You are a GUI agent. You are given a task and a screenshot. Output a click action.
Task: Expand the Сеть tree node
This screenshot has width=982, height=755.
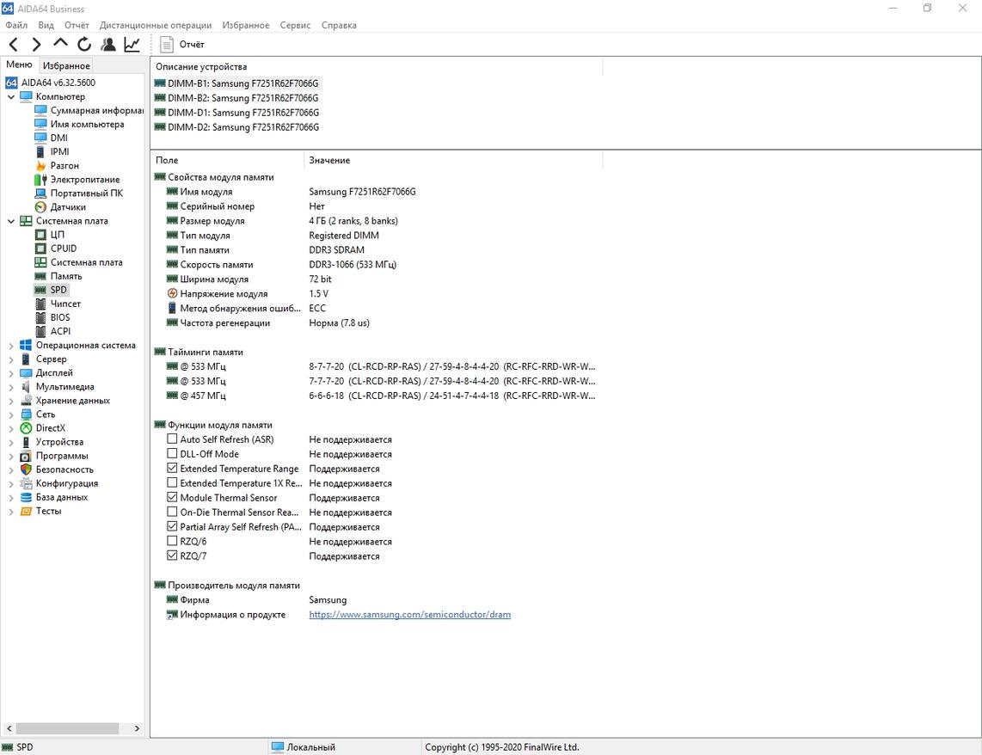10,414
